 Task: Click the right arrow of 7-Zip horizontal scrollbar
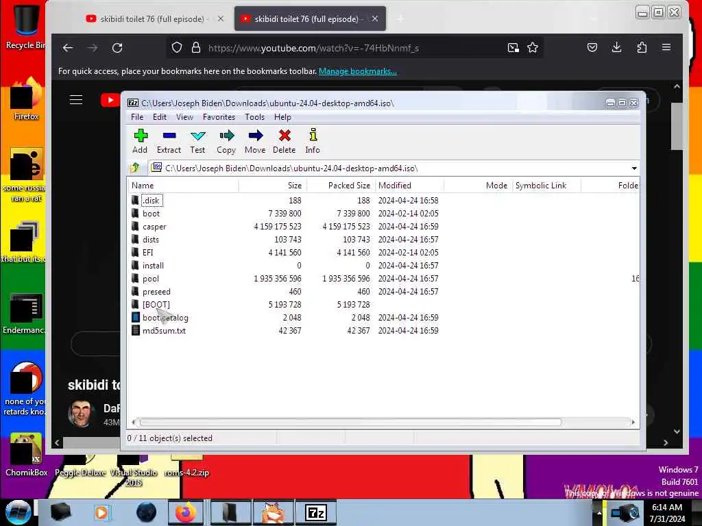633,422
